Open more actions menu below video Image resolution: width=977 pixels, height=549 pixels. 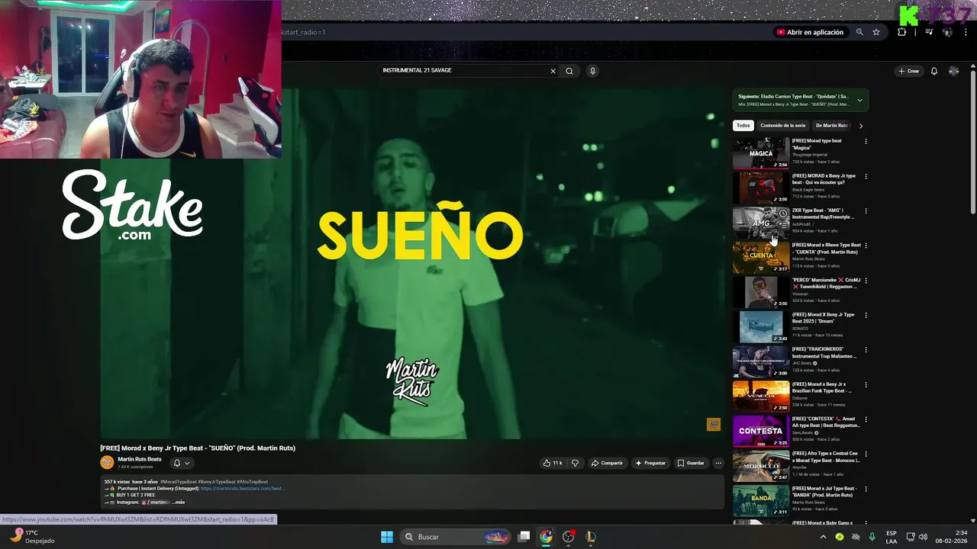click(717, 463)
